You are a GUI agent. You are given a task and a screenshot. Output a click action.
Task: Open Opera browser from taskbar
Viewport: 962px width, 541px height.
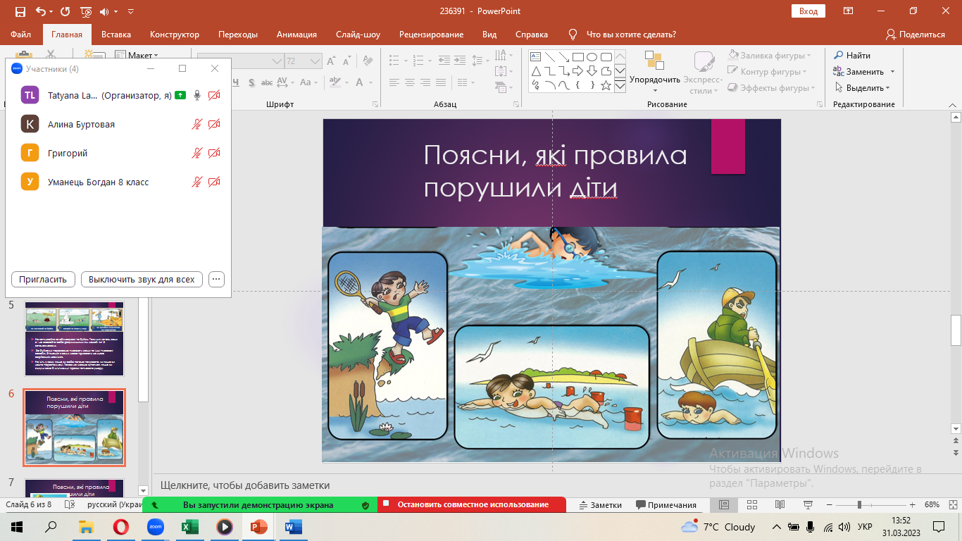tap(121, 526)
